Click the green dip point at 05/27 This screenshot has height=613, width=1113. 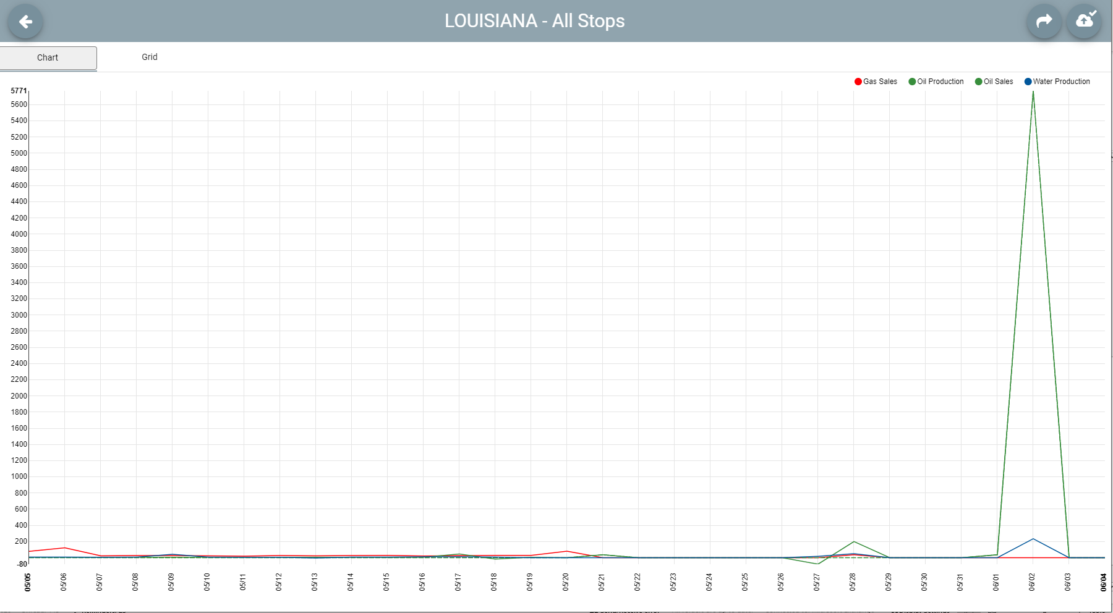[x=818, y=564]
